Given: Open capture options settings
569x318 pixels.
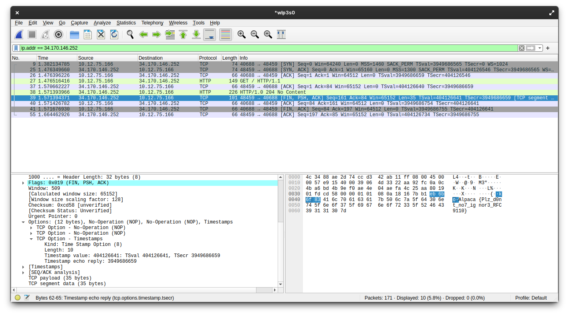Looking at the screenshot, I should point(59,34).
